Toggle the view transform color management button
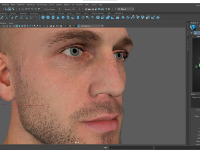The width and height of the screenshot is (200, 150). click(78, 26)
